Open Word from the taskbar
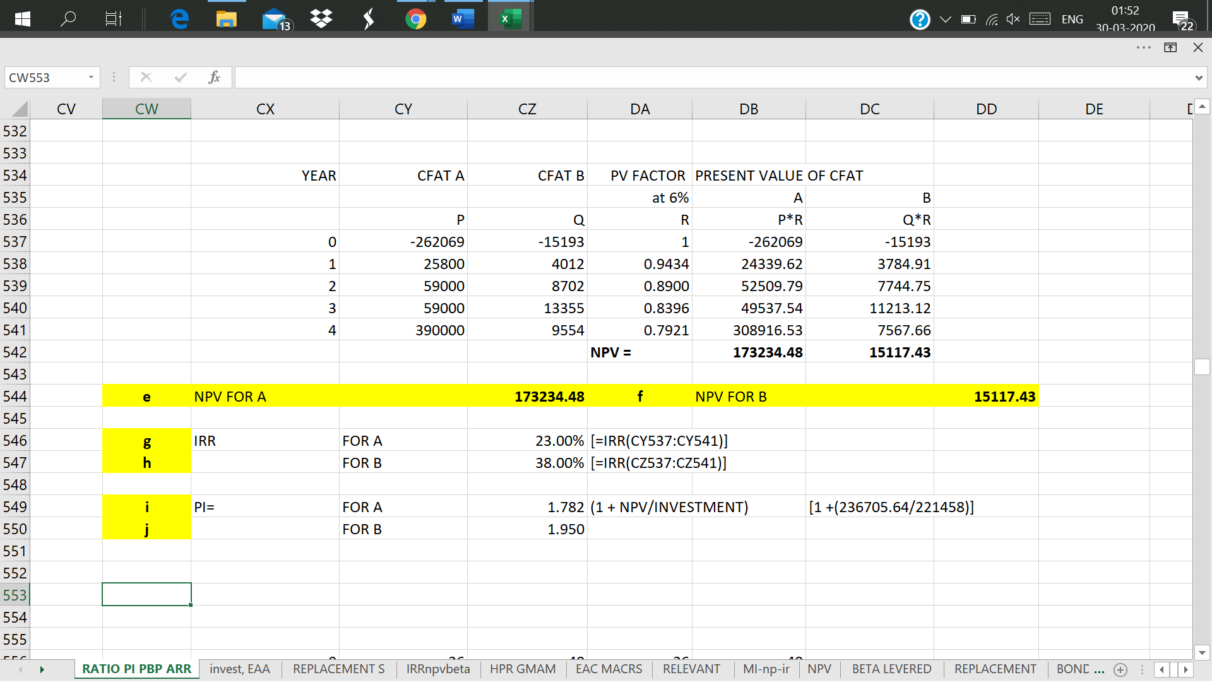Image resolution: width=1212 pixels, height=682 pixels. pyautogui.click(x=462, y=19)
